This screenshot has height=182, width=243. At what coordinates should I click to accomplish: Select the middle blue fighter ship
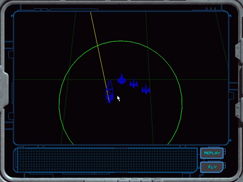pos(134,83)
